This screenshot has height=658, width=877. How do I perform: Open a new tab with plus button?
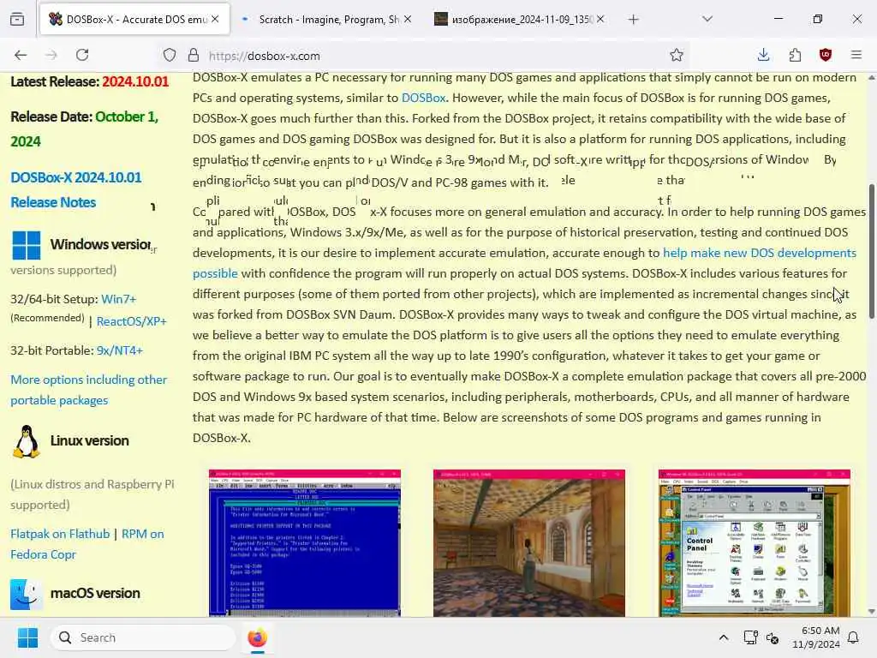633,20
